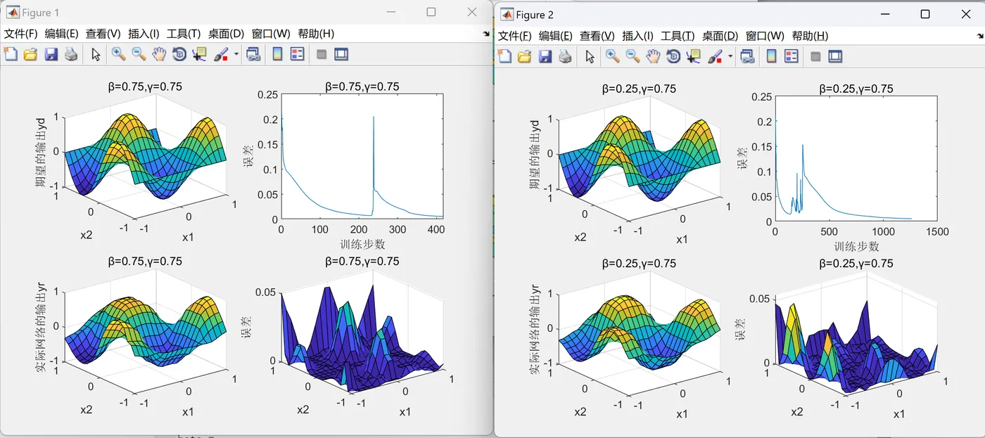
Task: Create new figure in Figure 1 toolbar
Action: coord(10,54)
